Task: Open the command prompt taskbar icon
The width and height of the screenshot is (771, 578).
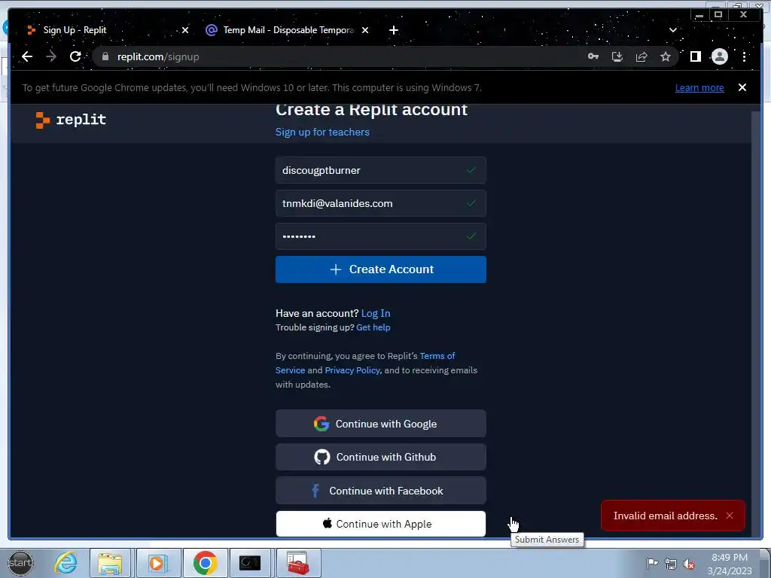Action: [250, 563]
